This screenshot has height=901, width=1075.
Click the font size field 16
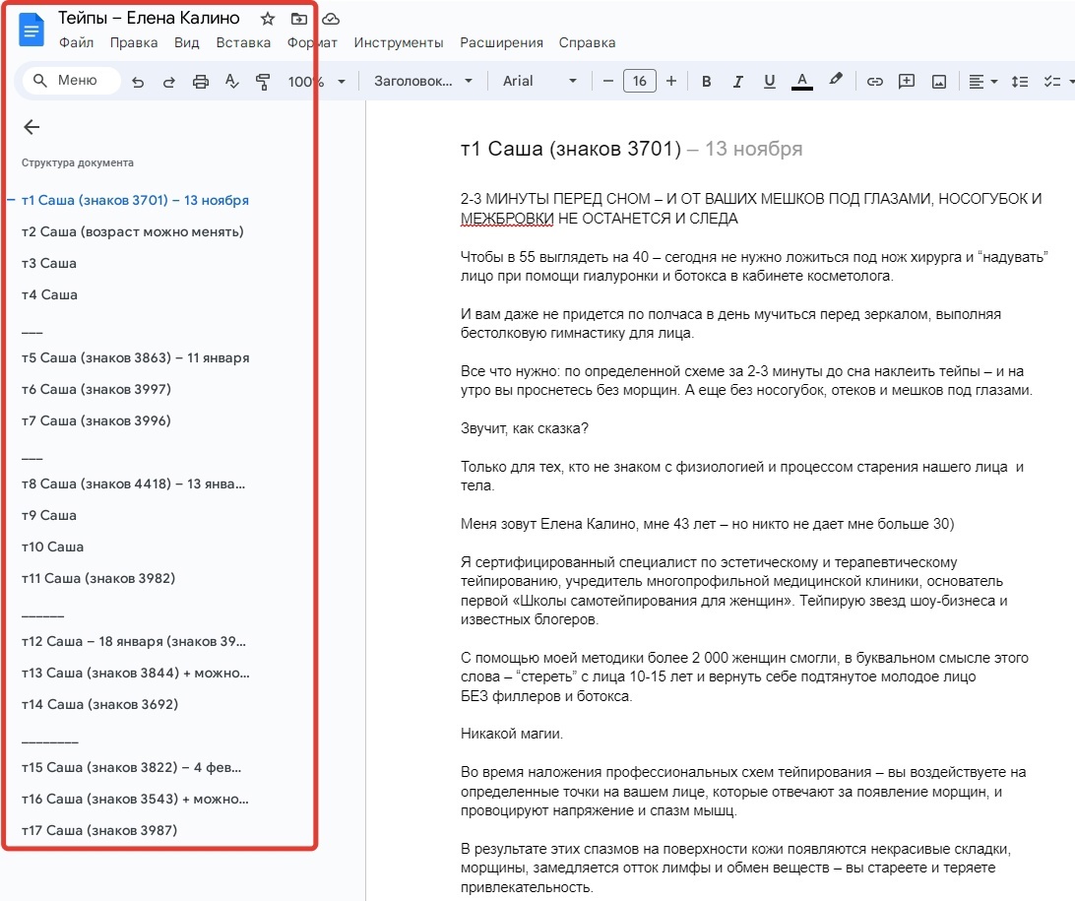pyautogui.click(x=639, y=81)
